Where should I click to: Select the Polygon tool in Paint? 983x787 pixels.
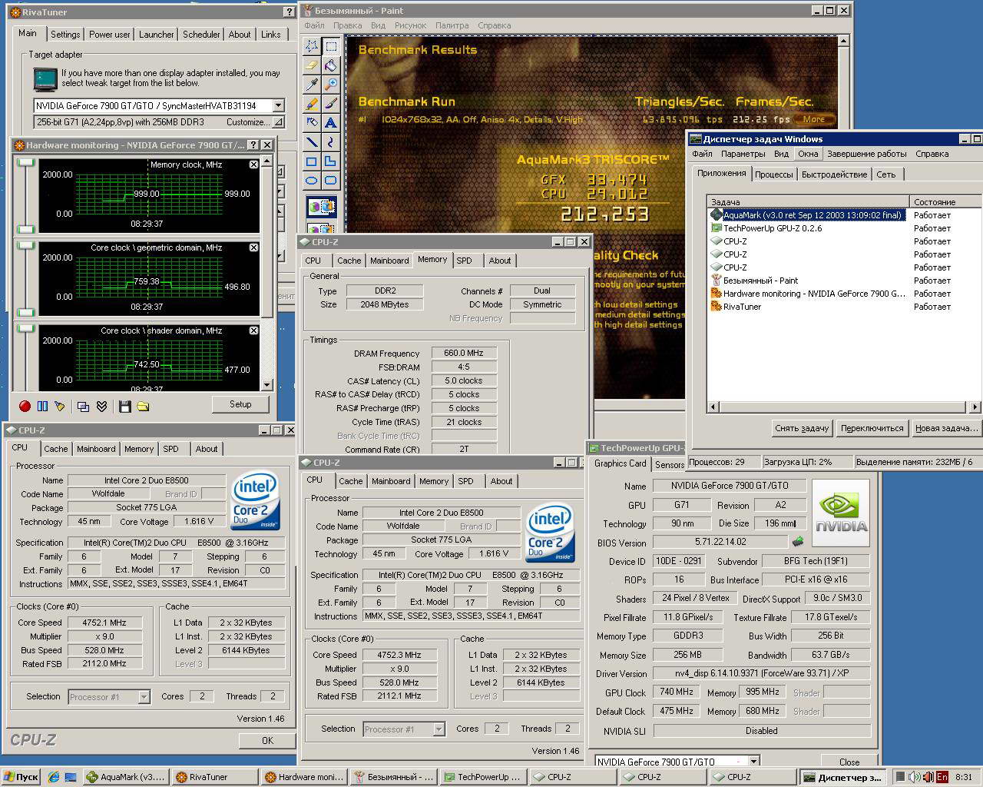330,161
